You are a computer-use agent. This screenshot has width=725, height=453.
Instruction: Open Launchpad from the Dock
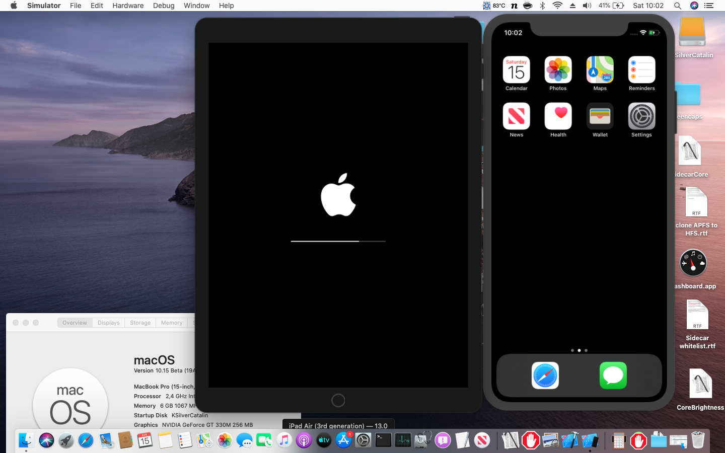(x=66, y=440)
